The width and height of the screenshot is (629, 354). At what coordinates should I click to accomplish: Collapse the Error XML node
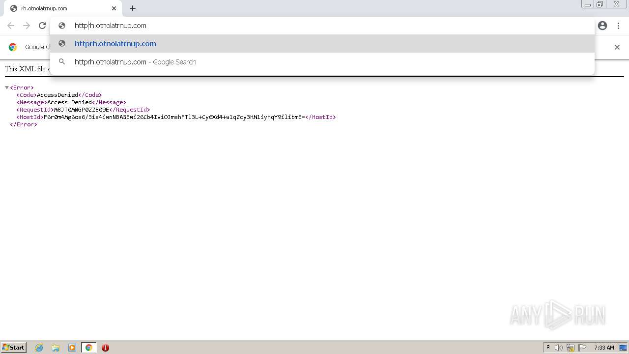[7, 88]
